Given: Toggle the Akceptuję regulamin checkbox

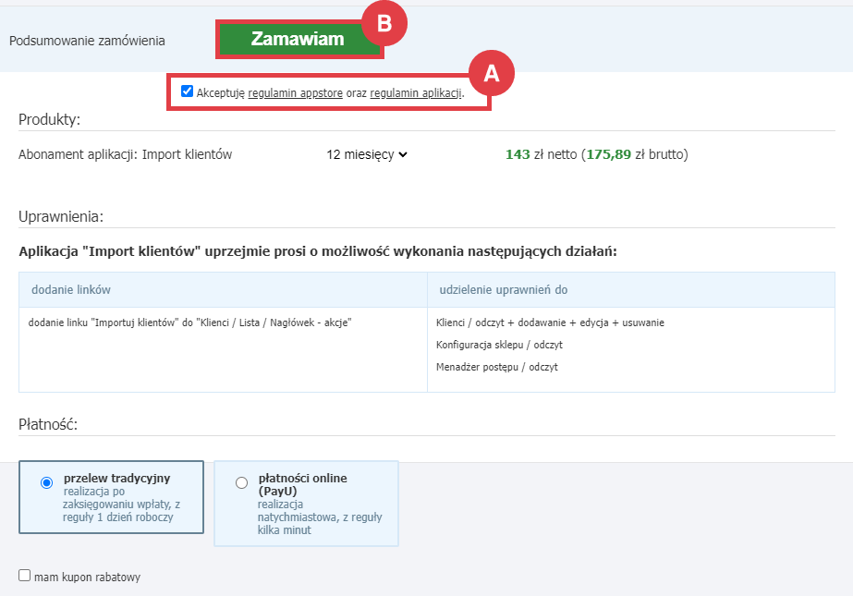Looking at the screenshot, I should click(188, 91).
